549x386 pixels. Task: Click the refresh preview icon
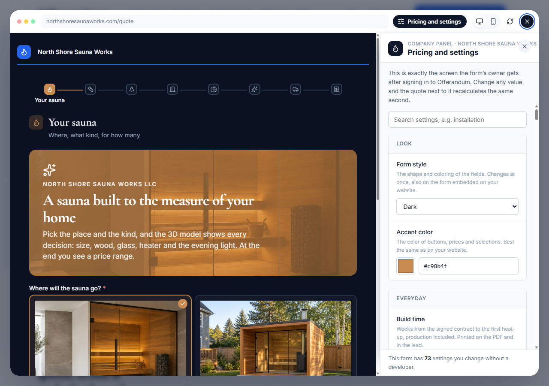[x=510, y=21]
